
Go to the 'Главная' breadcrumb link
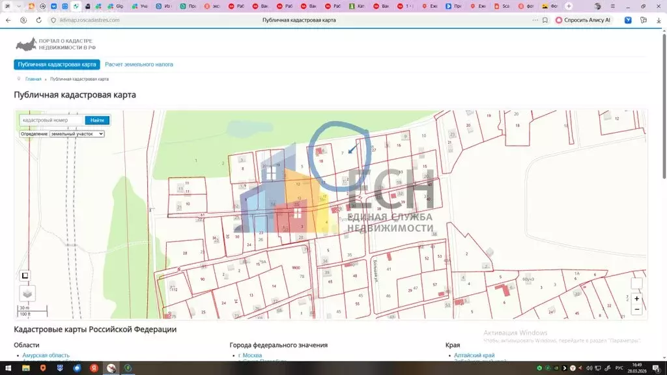[x=33, y=79]
